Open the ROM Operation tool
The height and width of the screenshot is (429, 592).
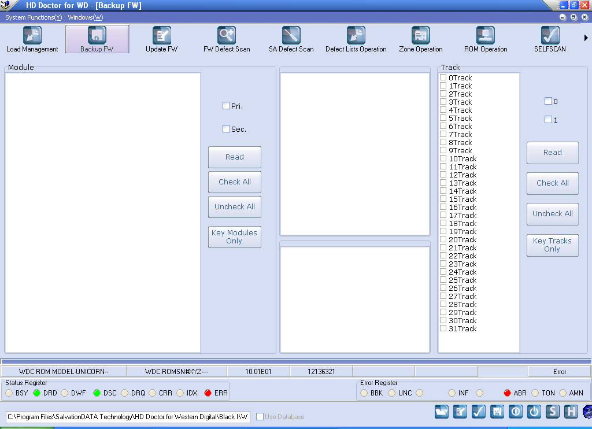486,39
